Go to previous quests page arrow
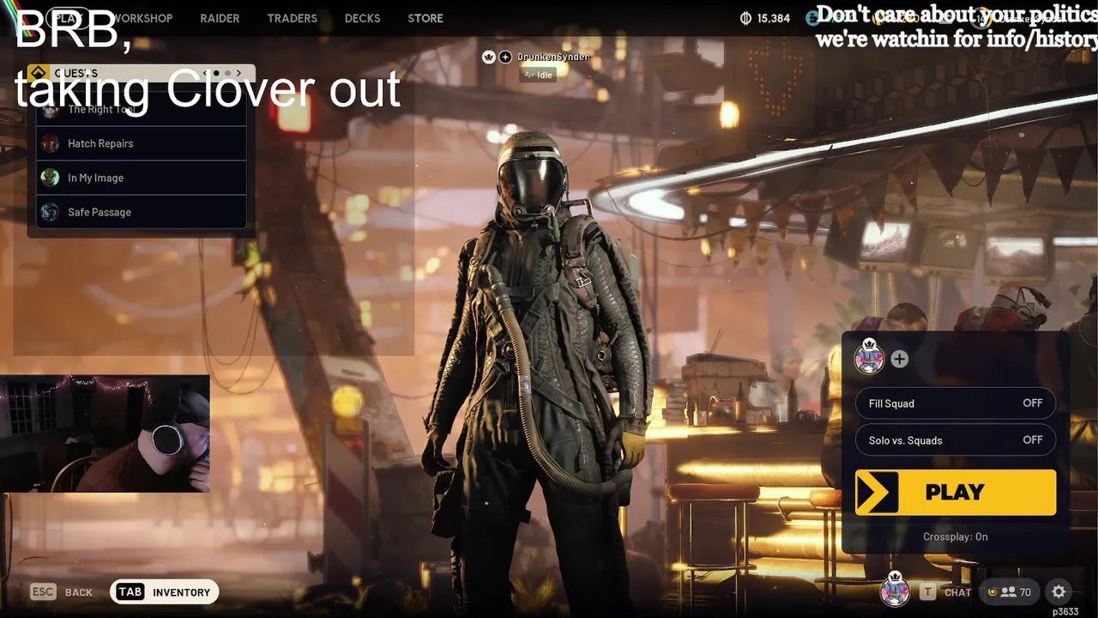Screen dimensions: 1098x618 tap(205, 73)
